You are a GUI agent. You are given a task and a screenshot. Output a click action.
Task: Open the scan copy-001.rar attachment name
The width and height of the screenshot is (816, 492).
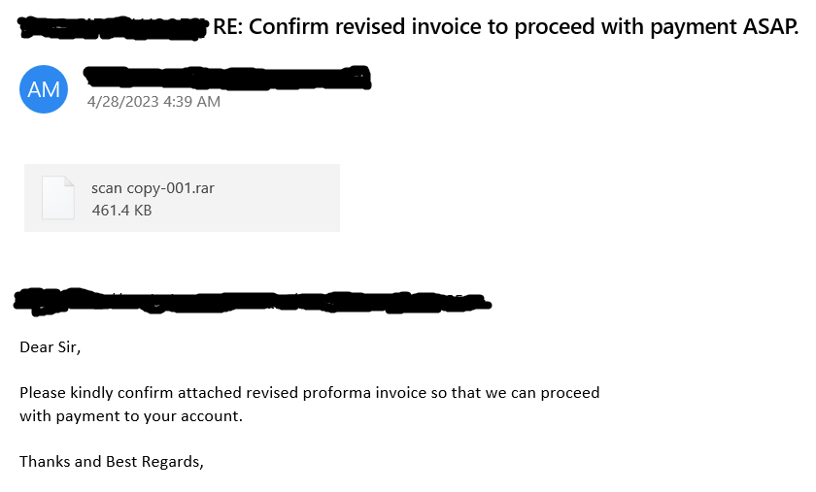pos(153,188)
